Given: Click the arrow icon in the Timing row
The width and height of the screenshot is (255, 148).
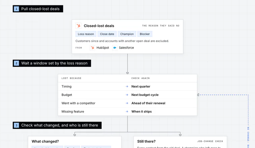Looking at the screenshot, I should pyautogui.click(x=127, y=86).
